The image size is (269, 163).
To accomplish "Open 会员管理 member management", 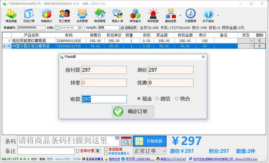I will pos(82,16).
